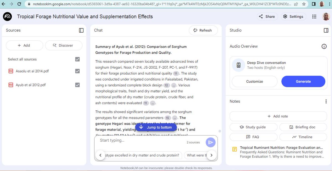Click the Share notebook button

coord(268,17)
